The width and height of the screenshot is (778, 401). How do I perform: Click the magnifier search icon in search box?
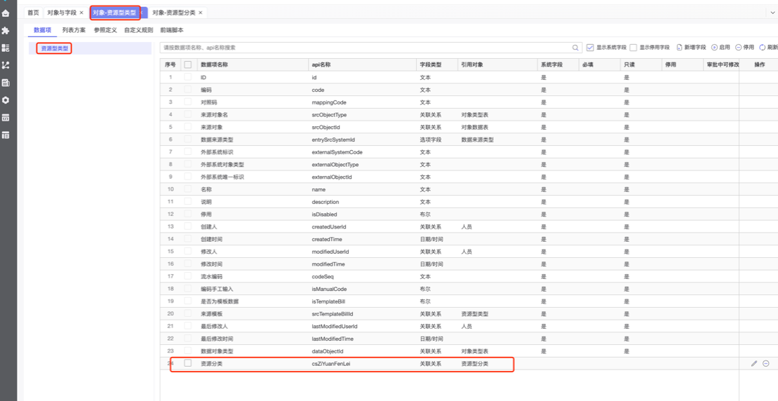pyautogui.click(x=575, y=48)
